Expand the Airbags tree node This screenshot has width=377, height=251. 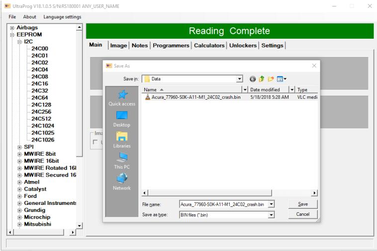pyautogui.click(x=12, y=28)
